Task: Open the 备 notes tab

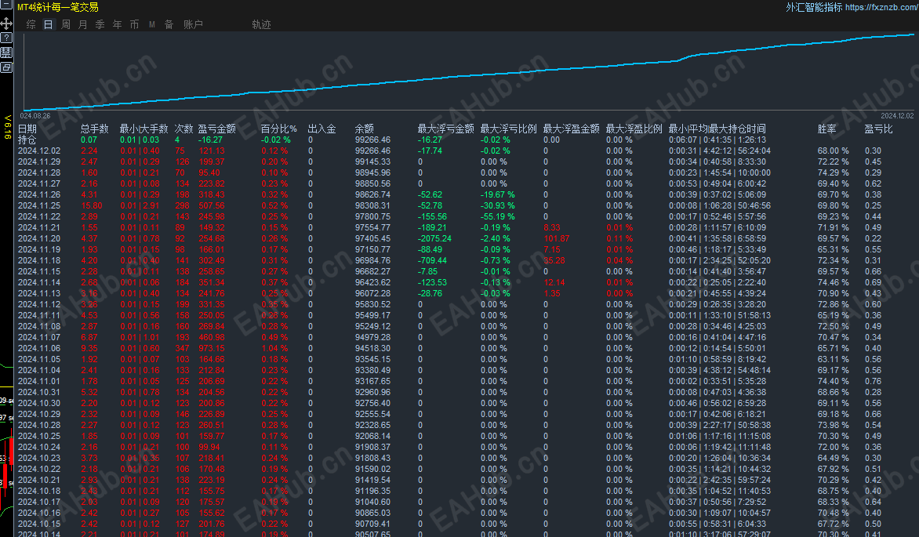Action: tap(169, 24)
